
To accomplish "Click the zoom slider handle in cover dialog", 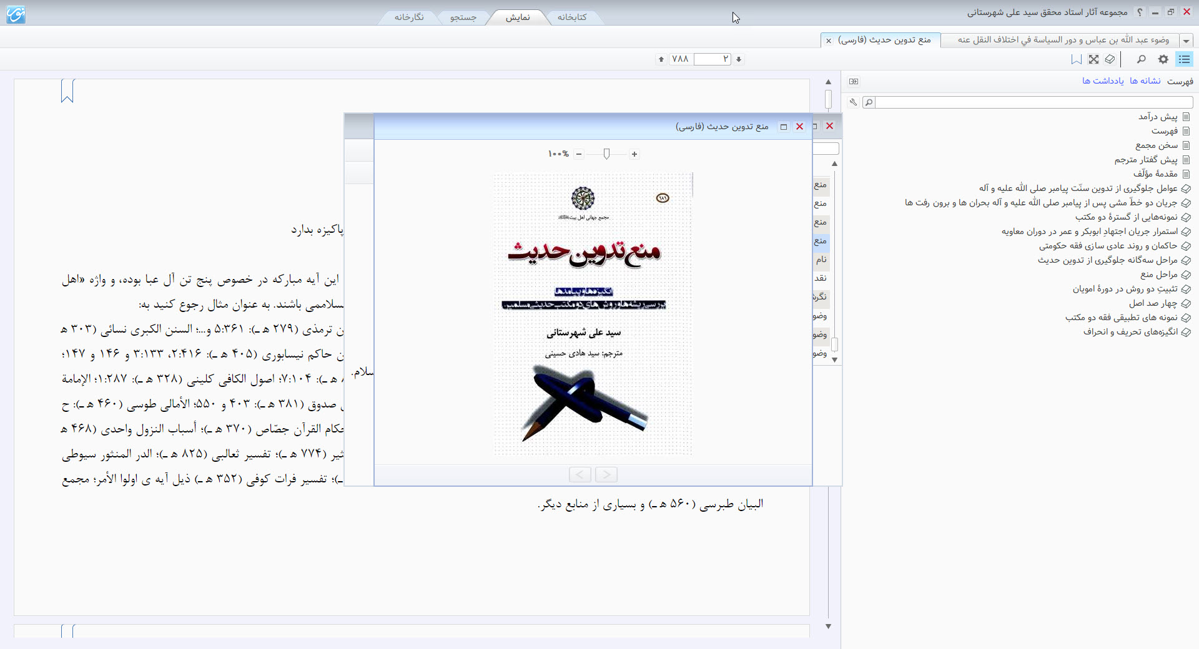I will (606, 154).
